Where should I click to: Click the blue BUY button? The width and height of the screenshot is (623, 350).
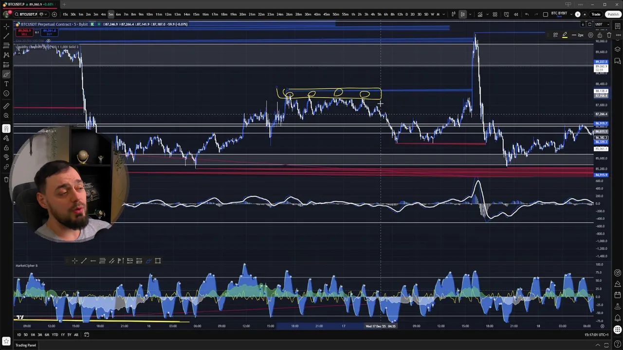tap(49, 33)
